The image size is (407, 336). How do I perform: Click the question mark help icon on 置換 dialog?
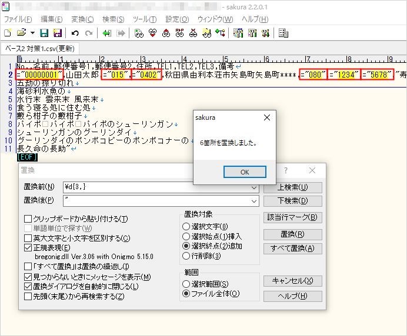click(286, 170)
